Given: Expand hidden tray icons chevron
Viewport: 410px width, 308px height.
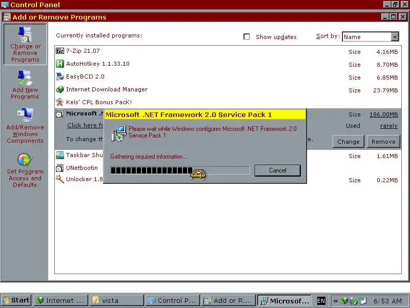Looking at the screenshot, I should [x=336, y=301].
